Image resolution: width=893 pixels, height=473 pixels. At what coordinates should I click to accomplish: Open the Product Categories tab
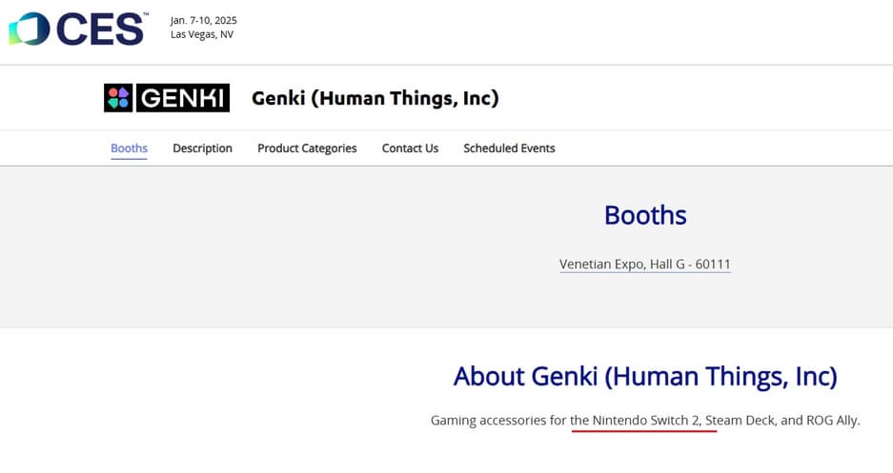coord(307,148)
